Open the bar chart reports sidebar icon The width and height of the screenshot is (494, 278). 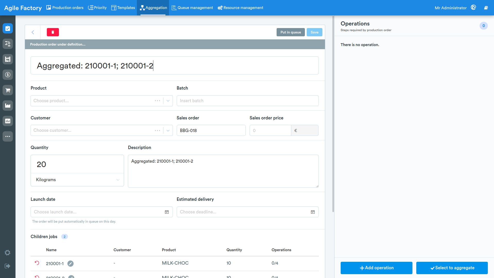click(8, 121)
